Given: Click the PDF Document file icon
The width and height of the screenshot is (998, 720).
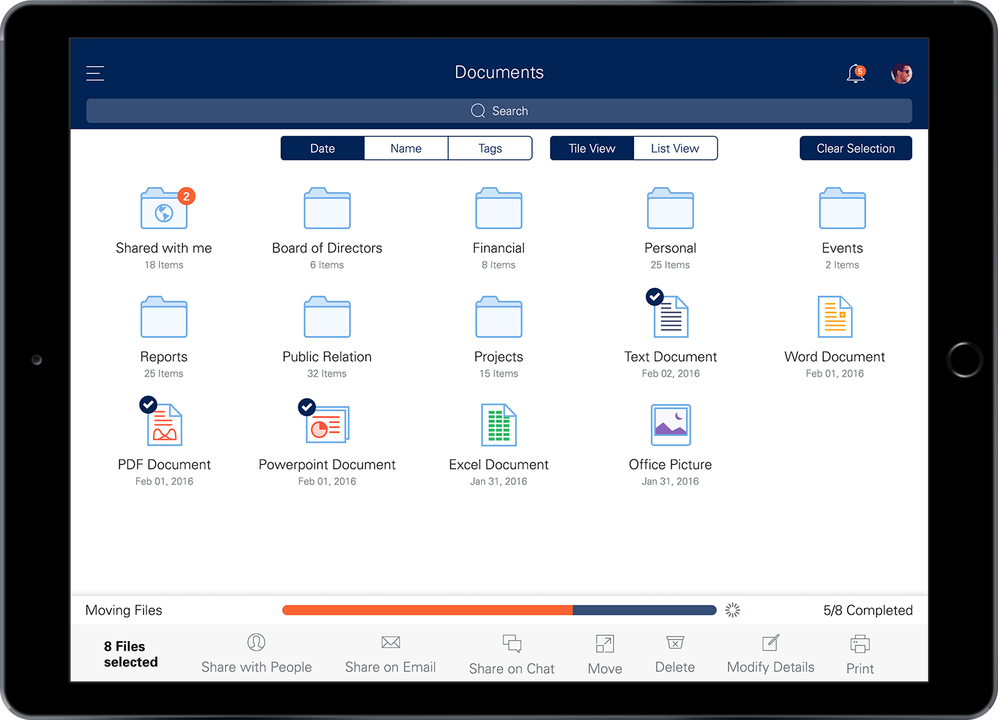Looking at the screenshot, I should pyautogui.click(x=165, y=425).
